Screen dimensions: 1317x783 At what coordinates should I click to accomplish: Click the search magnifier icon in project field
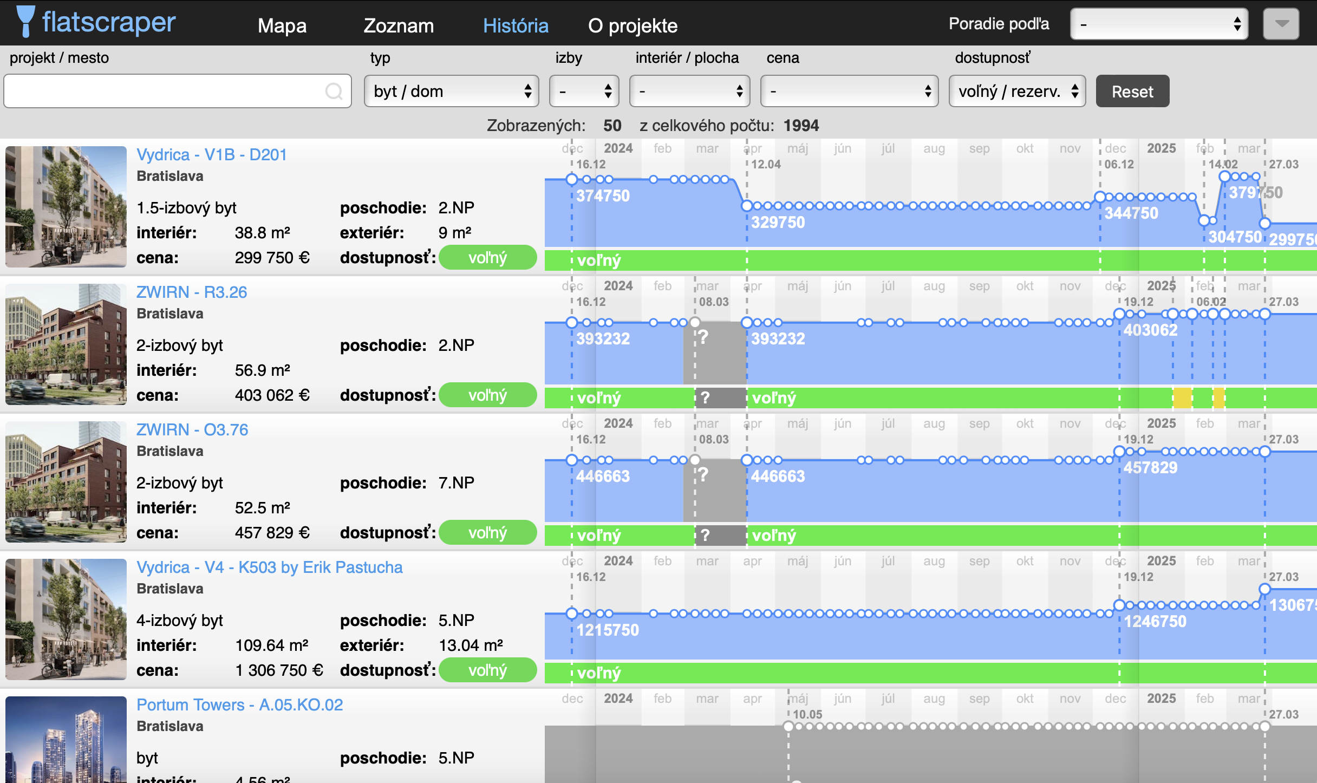click(x=334, y=92)
